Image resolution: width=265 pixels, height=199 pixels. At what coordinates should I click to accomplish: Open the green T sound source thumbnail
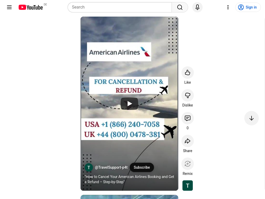(188, 186)
